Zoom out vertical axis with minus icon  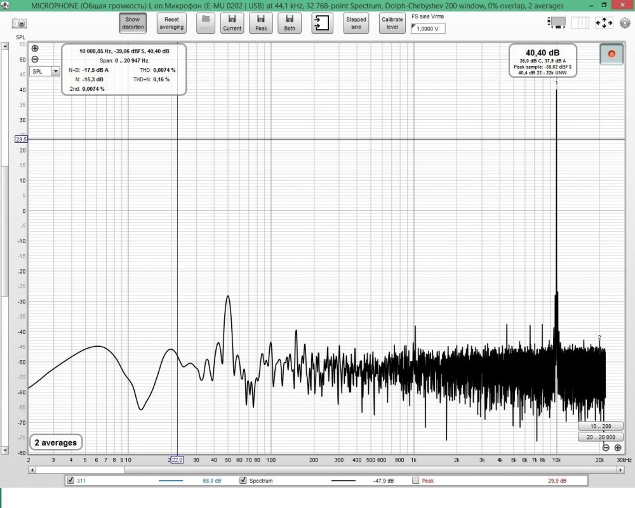35,59
